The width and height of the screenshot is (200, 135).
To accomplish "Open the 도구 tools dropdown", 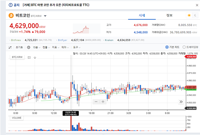I will tap(77, 48).
